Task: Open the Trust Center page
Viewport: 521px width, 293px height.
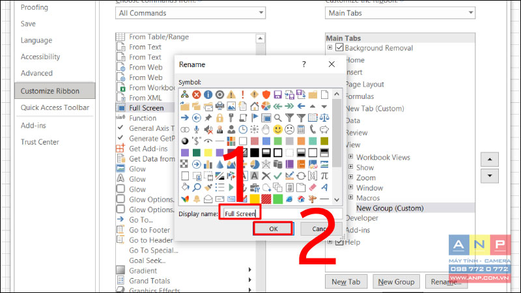Action: [40, 142]
